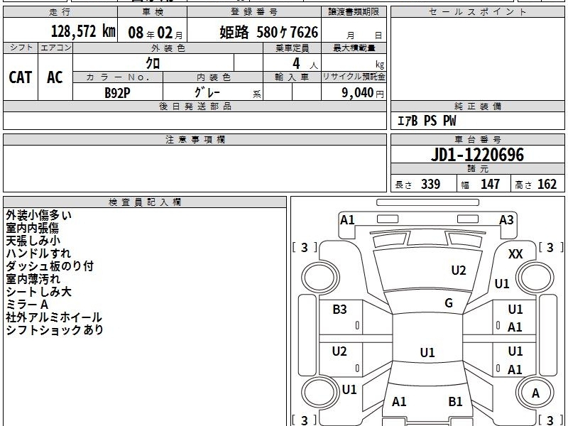
Task: Click the 輸入車 header cell
Action: 292,77
